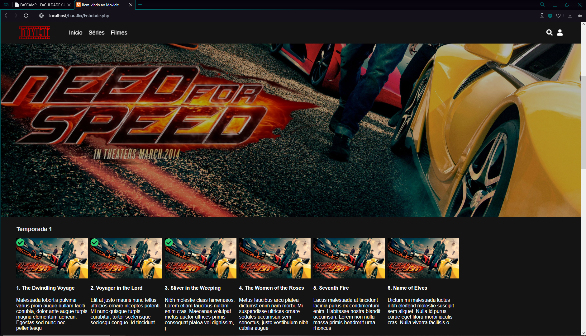Open episode 1. The Dwindling Voyage title
Image resolution: width=586 pixels, height=336 pixels.
pos(45,288)
